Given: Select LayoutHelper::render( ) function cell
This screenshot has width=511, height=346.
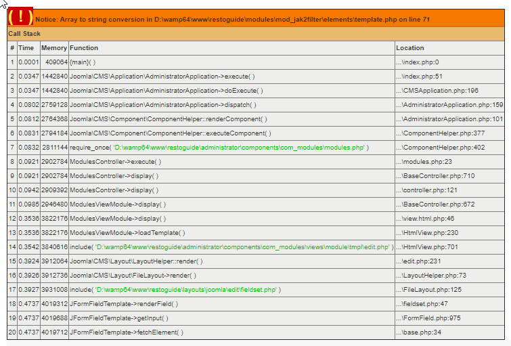Looking at the screenshot, I should (x=231, y=261).
